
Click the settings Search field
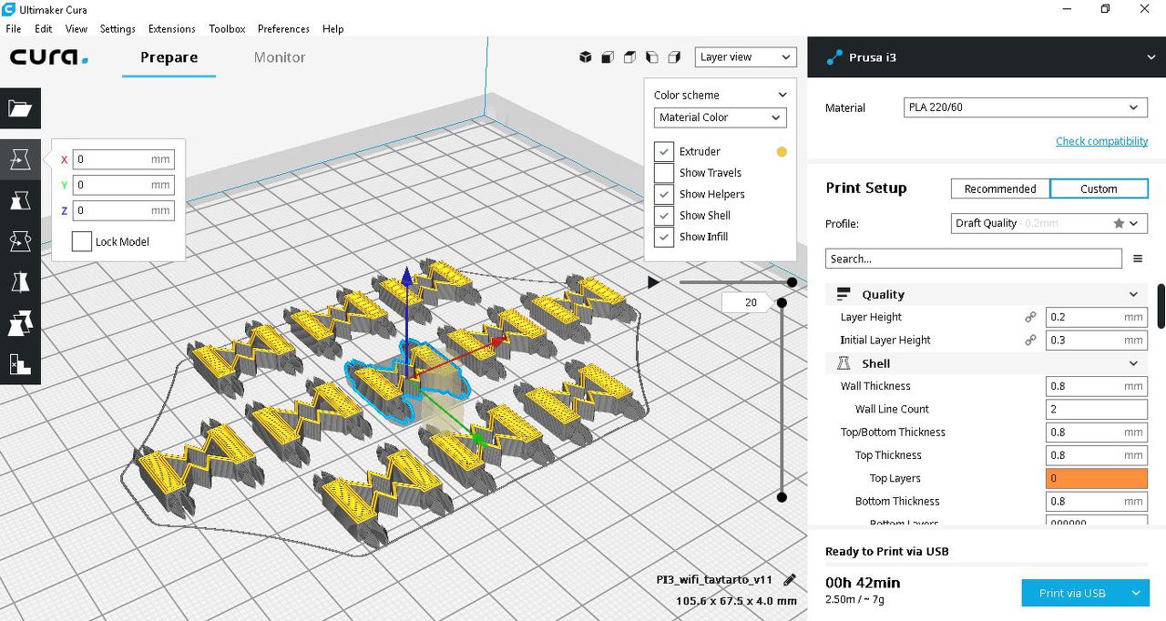click(x=973, y=259)
